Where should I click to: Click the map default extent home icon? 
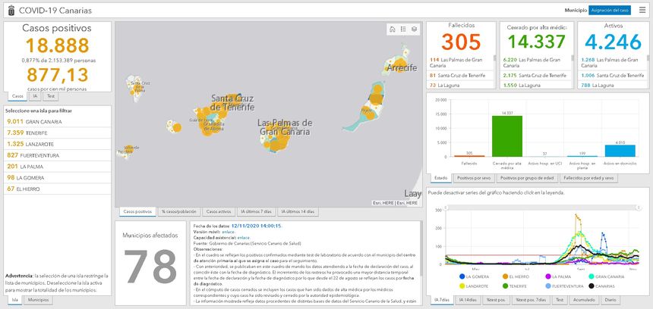tap(392, 29)
